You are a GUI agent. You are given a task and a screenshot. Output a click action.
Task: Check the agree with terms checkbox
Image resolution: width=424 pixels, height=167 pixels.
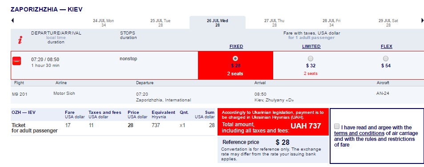coord(337,126)
